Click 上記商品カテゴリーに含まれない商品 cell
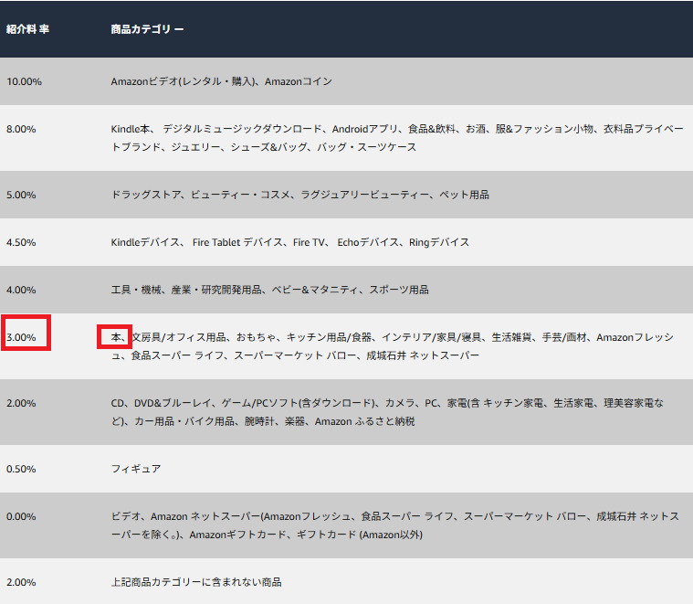The width and height of the screenshot is (693, 604). click(x=196, y=582)
